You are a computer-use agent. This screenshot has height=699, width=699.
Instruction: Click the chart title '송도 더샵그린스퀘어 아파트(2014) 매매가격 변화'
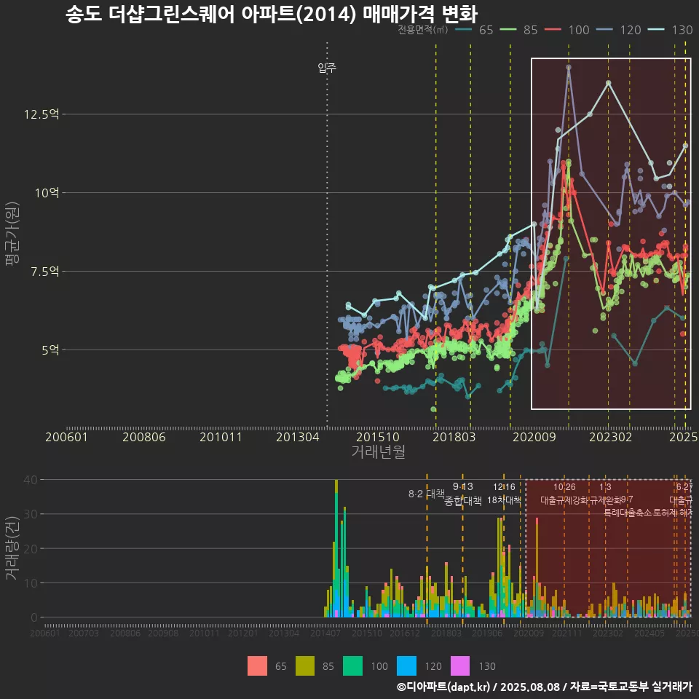272,14
